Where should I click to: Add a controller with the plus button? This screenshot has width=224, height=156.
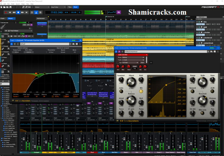point(151,63)
